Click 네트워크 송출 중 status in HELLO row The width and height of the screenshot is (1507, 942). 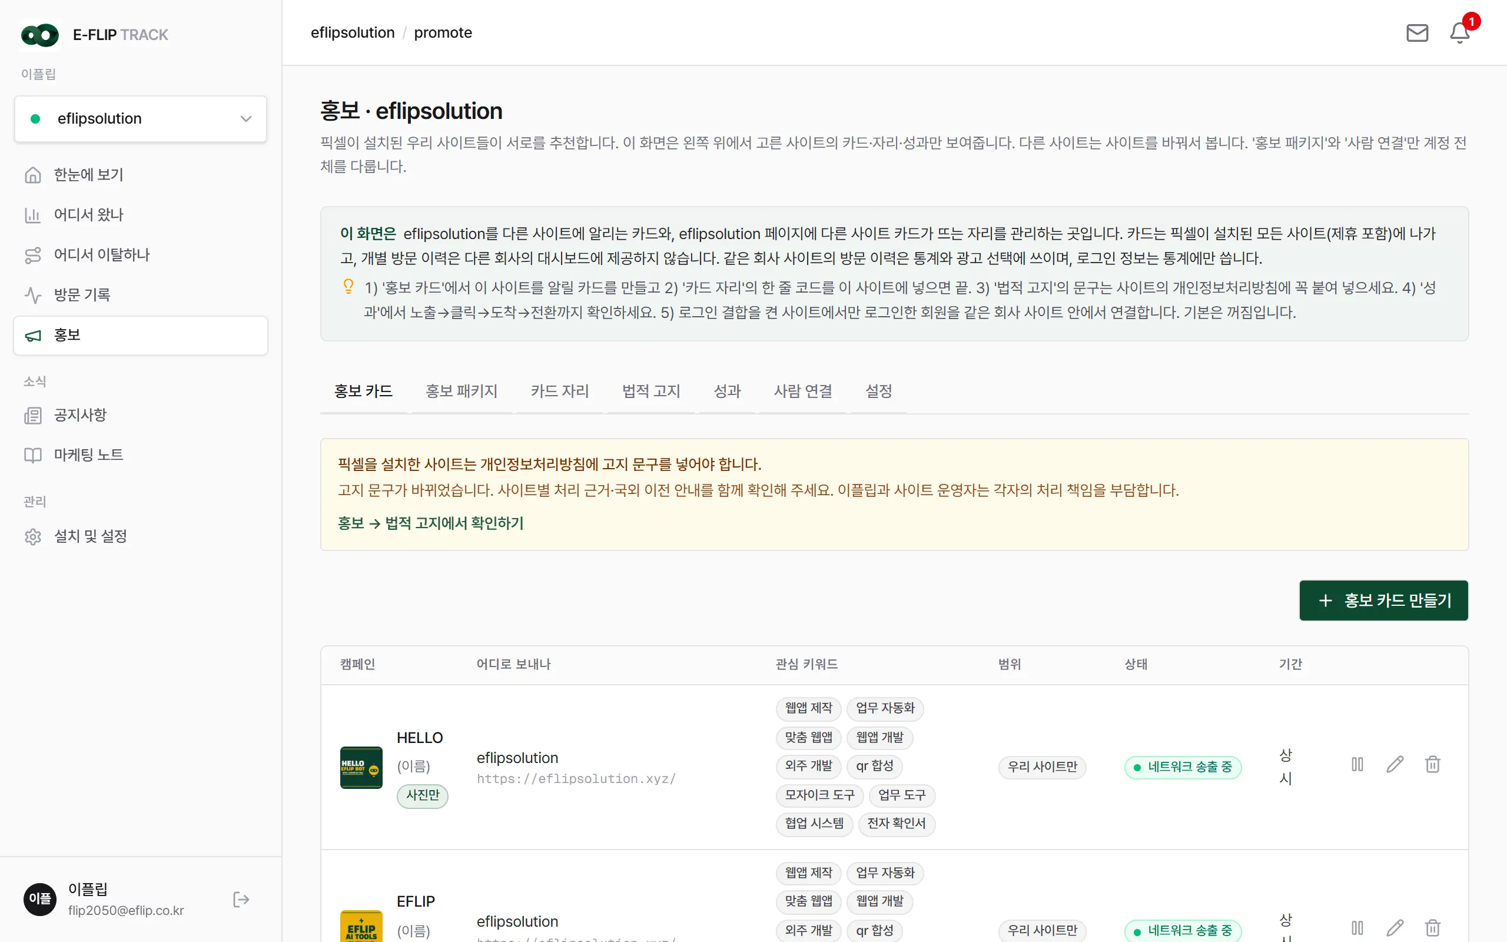(1183, 767)
